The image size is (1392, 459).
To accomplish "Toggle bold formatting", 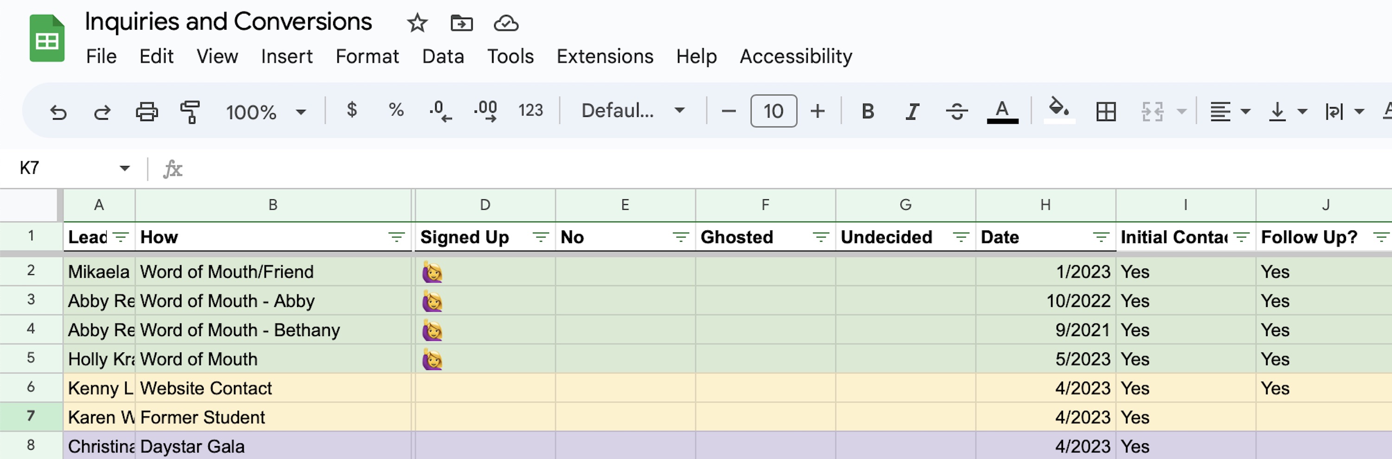I will (868, 112).
